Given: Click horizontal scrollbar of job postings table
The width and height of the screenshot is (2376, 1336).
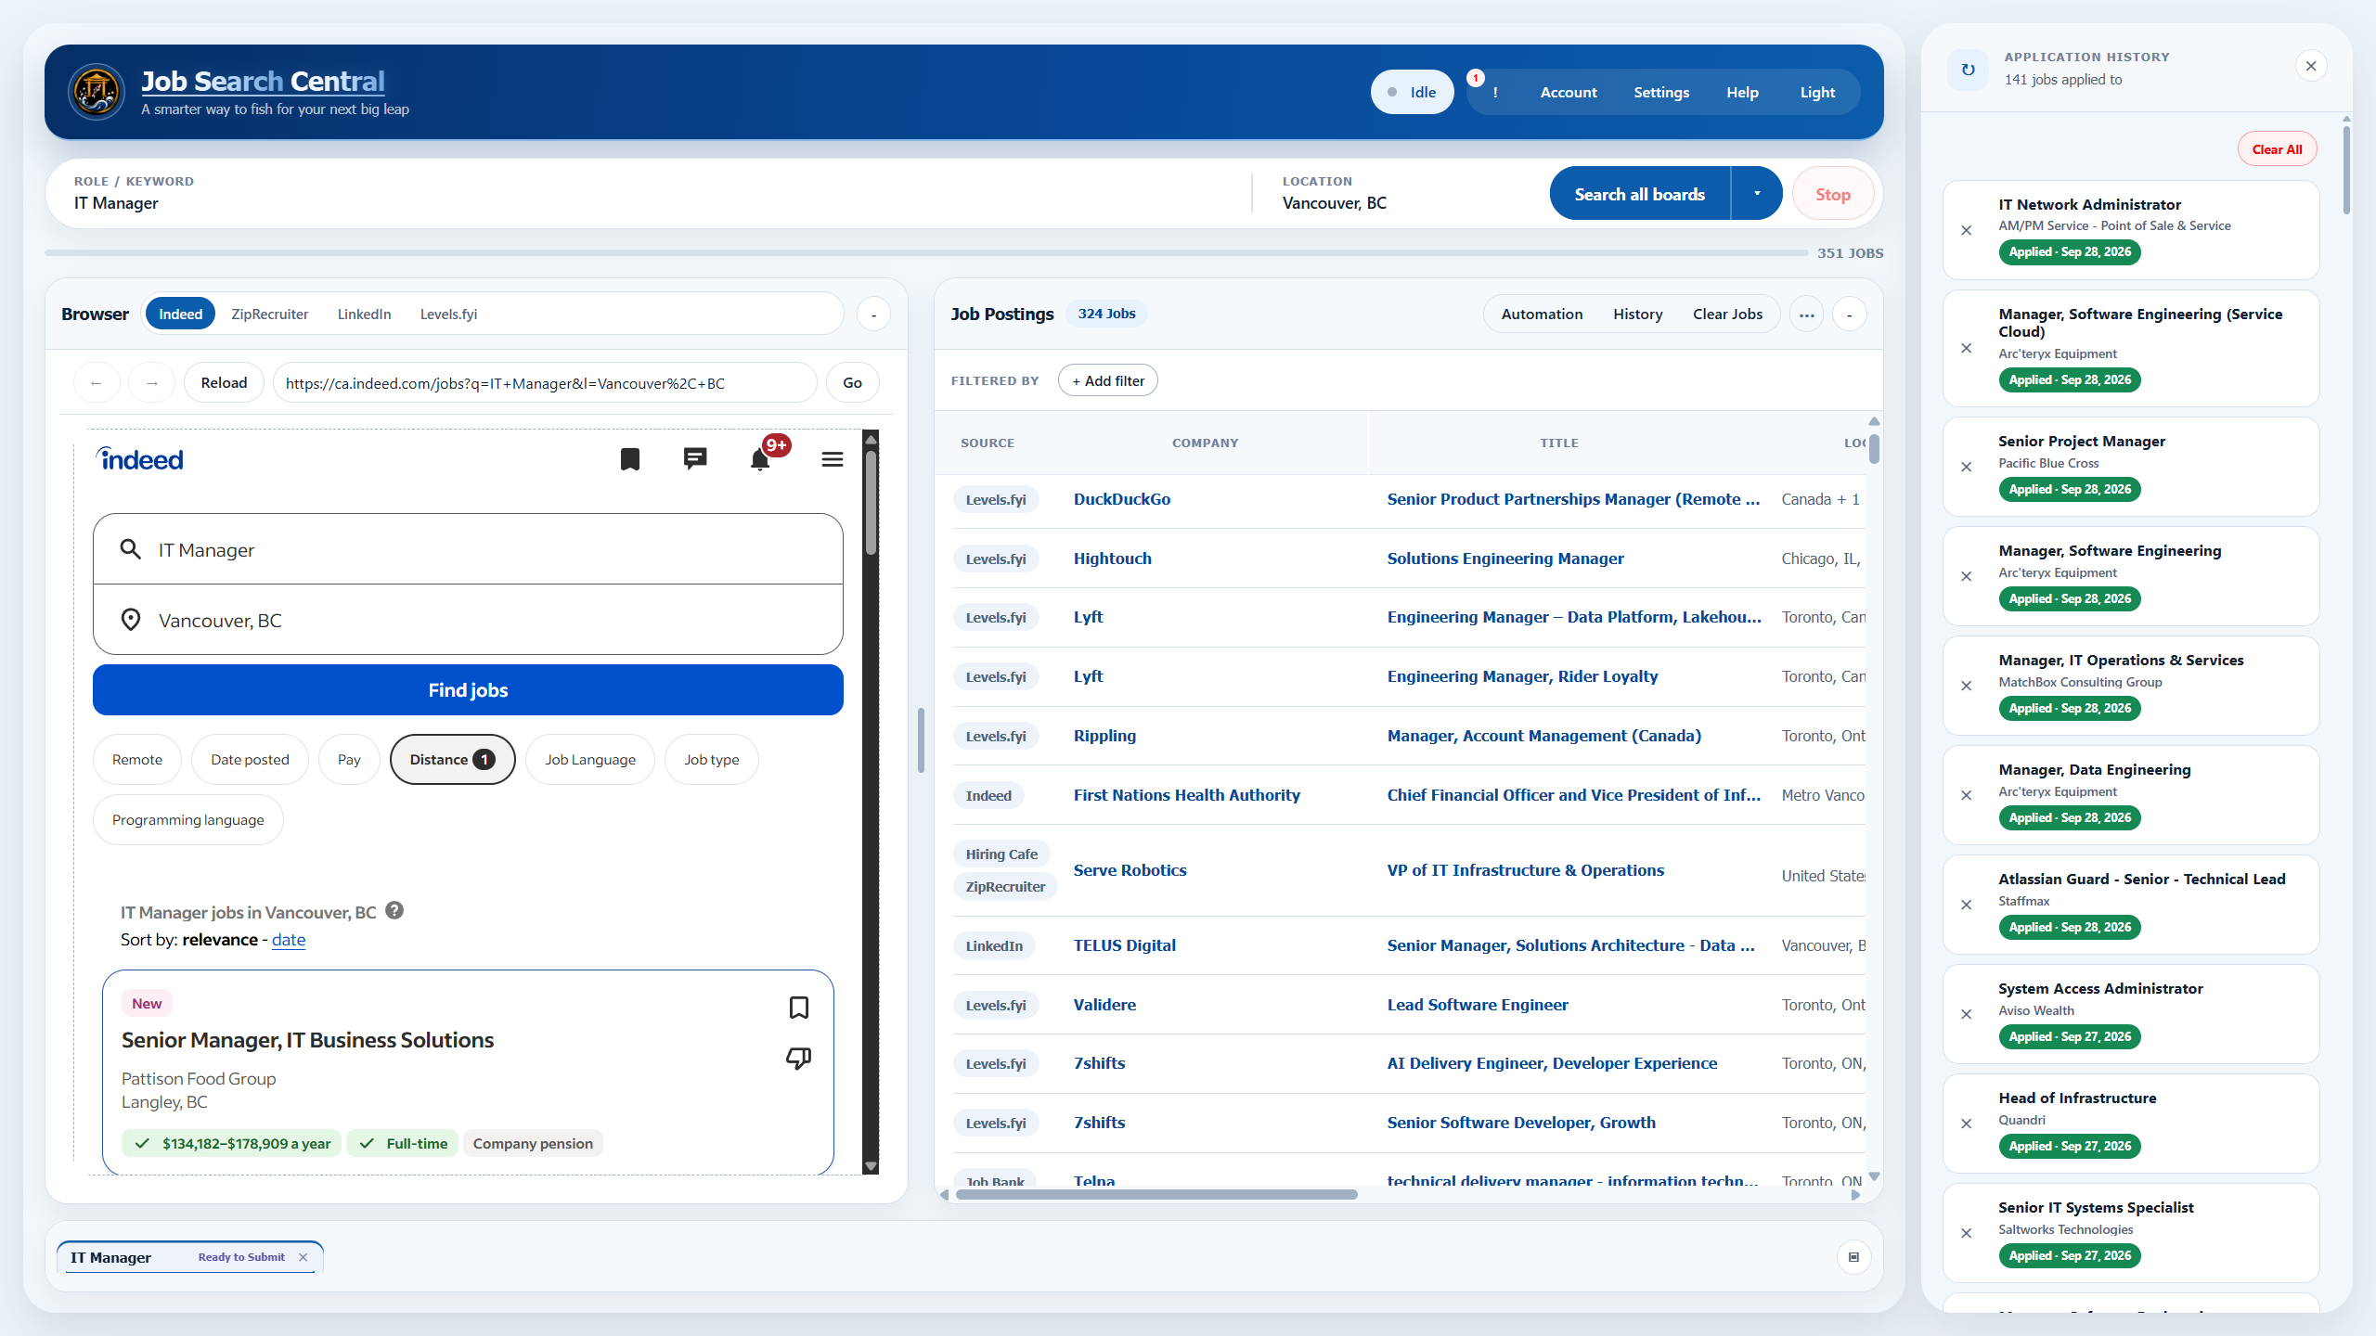Looking at the screenshot, I should pos(1156,1195).
